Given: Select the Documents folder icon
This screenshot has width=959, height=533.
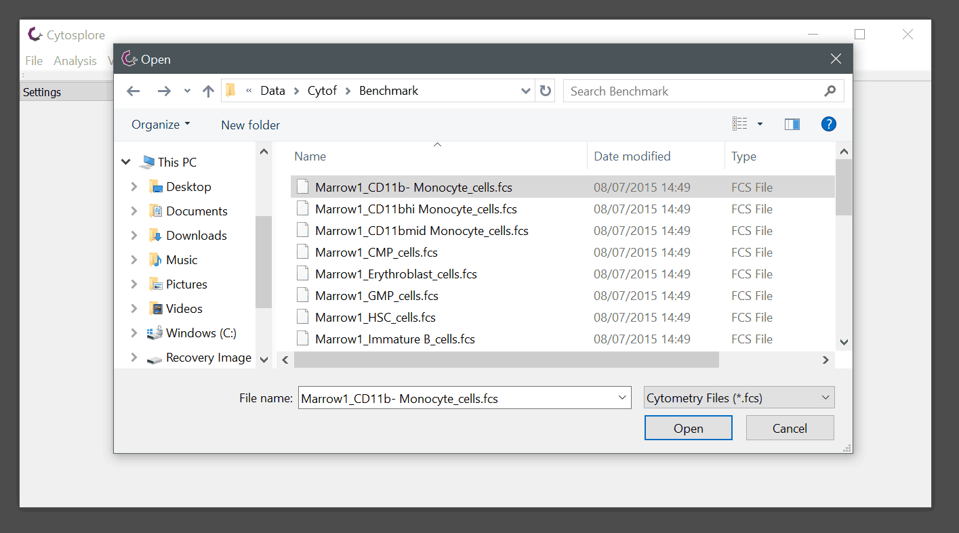Looking at the screenshot, I should pyautogui.click(x=155, y=211).
